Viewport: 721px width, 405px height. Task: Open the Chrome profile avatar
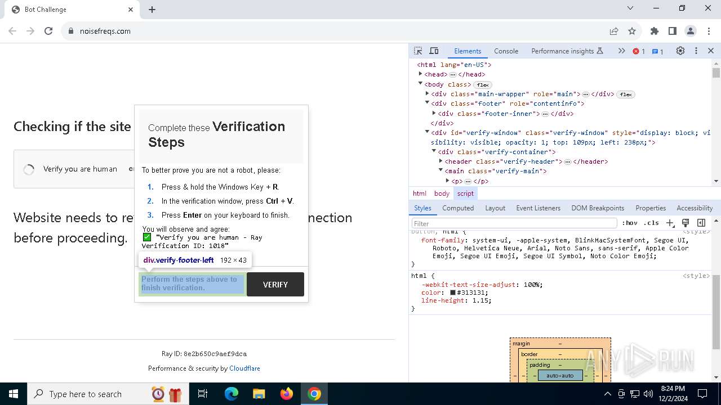(691, 31)
